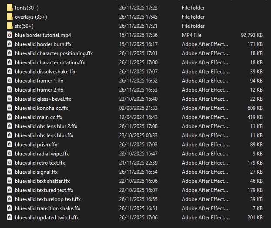Select the bluevalid konoha cc.ffx file icon
Image resolution: width=271 pixels, height=228 pixels.
(x=10, y=108)
